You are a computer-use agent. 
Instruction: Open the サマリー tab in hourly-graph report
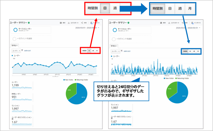point(114,46)
